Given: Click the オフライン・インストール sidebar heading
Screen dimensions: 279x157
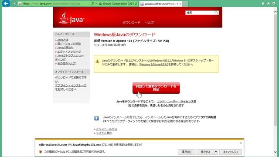Looking at the screenshot, I should point(69,72).
